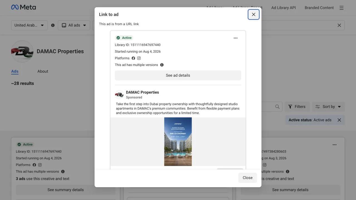Switch to the About tab
356x200 pixels.
click(43, 71)
